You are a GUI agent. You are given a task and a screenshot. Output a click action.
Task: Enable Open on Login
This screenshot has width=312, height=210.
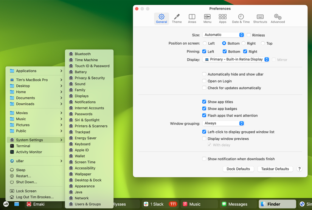click(x=204, y=81)
